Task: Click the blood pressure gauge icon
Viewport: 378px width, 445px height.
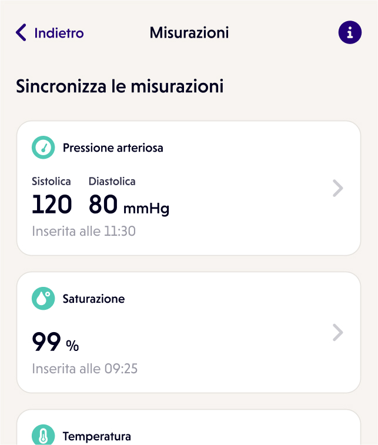Action: (x=44, y=148)
